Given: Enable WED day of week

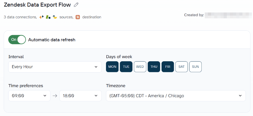Looking at the screenshot, I should 140,67.
